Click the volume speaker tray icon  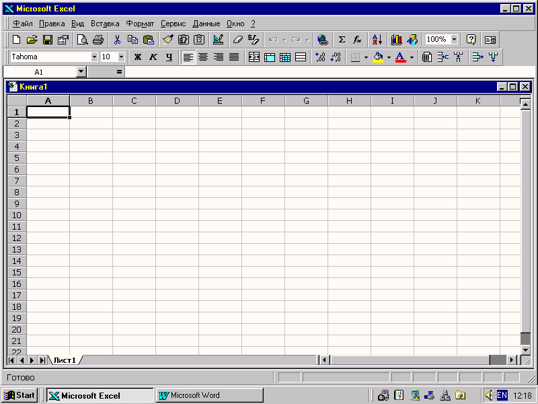(490, 395)
